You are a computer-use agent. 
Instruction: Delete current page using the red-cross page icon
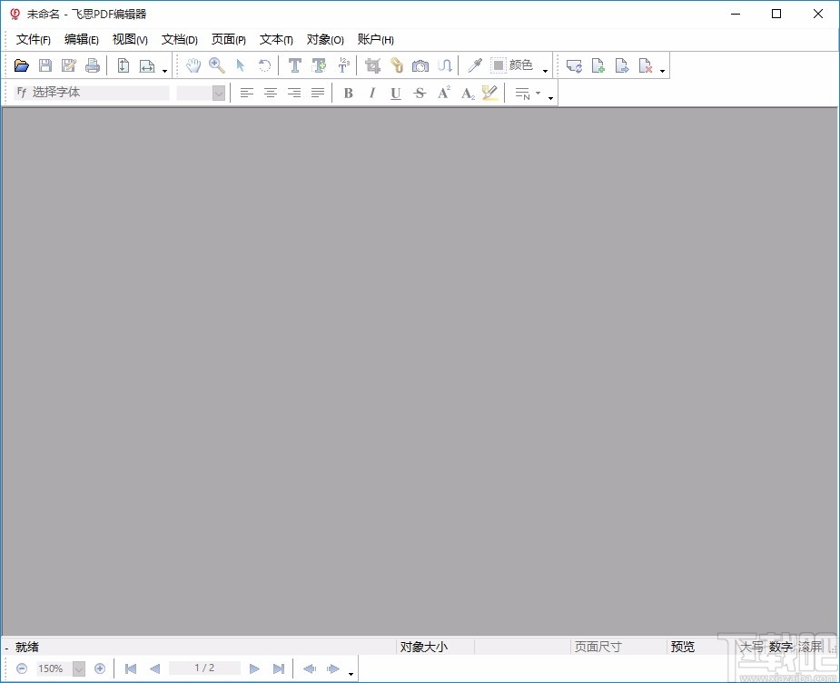[643, 64]
